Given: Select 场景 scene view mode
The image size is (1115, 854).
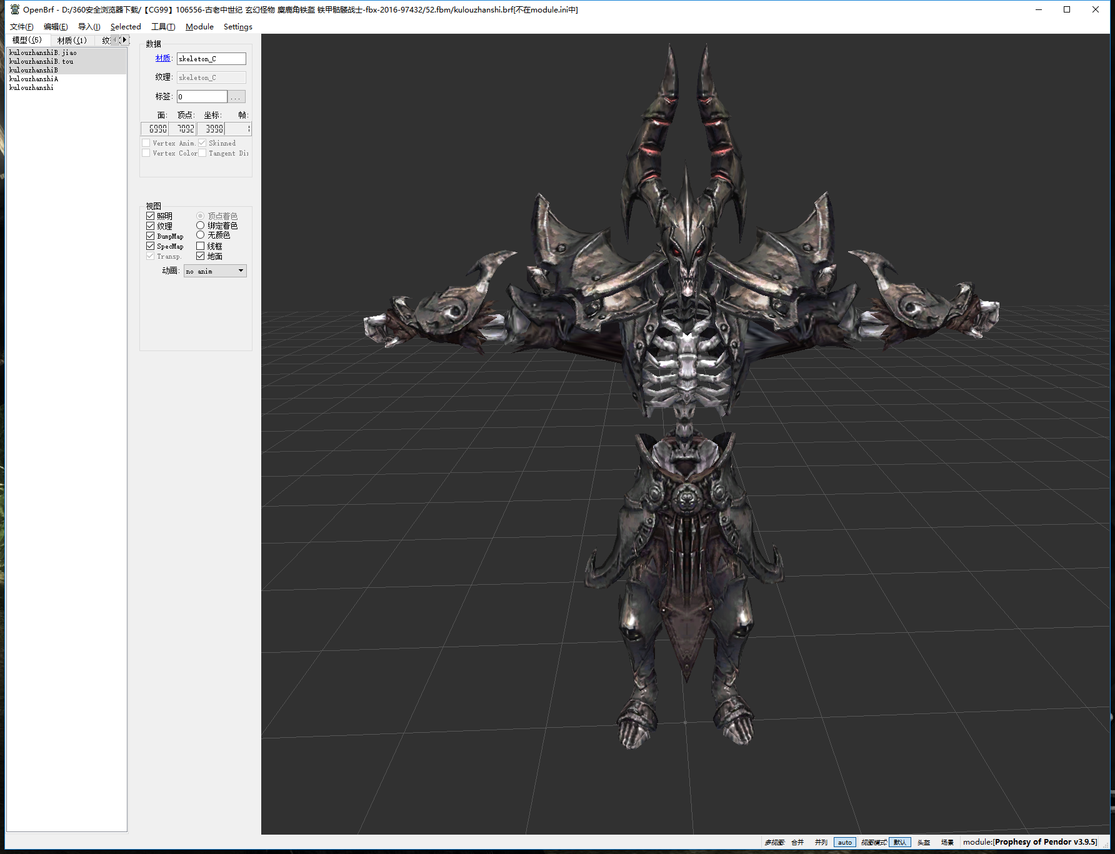Looking at the screenshot, I should [947, 842].
